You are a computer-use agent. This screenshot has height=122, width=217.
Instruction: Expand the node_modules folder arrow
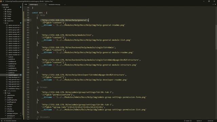point(4,91)
